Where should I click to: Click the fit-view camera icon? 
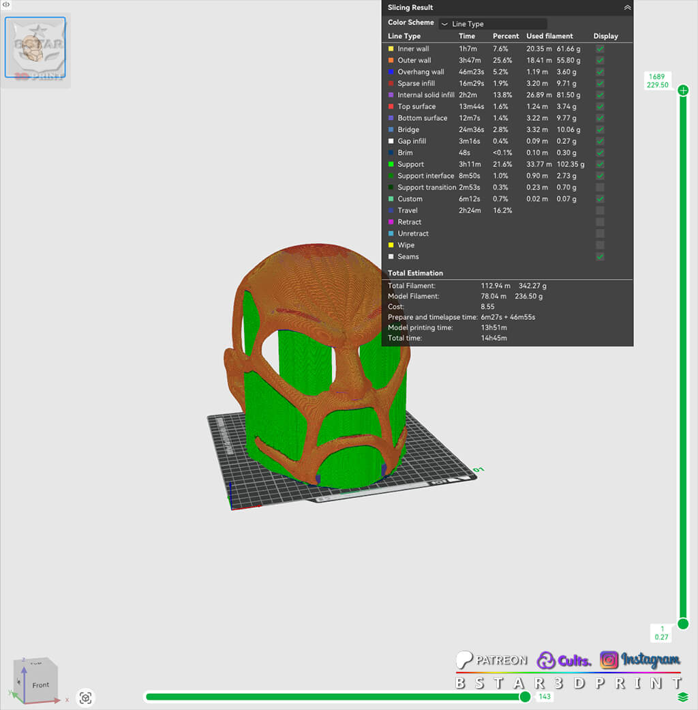pos(85,698)
